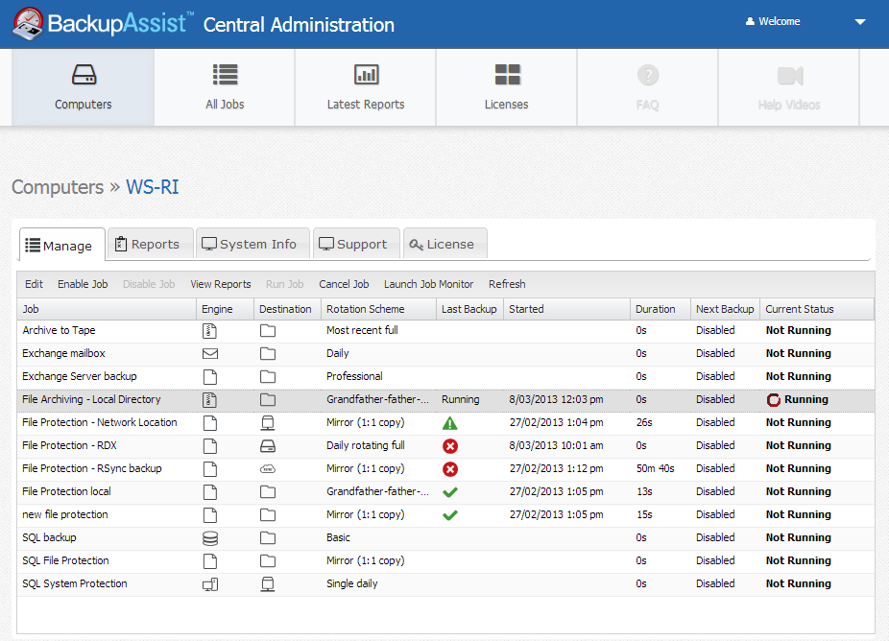Open the Welcome user dropdown arrow

[860, 22]
